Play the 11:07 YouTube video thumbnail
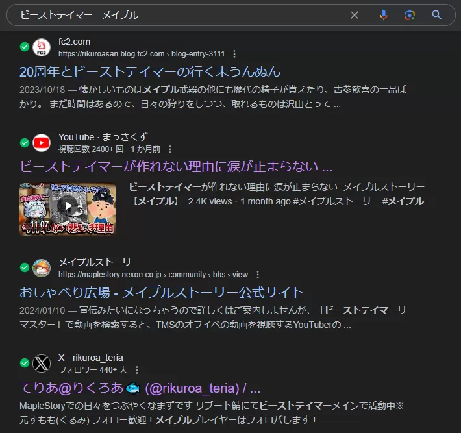Viewport: 461px width, 433px height. (68, 209)
